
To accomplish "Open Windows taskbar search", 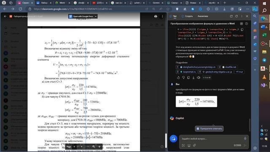I will pyautogui.click(x=265, y=11).
